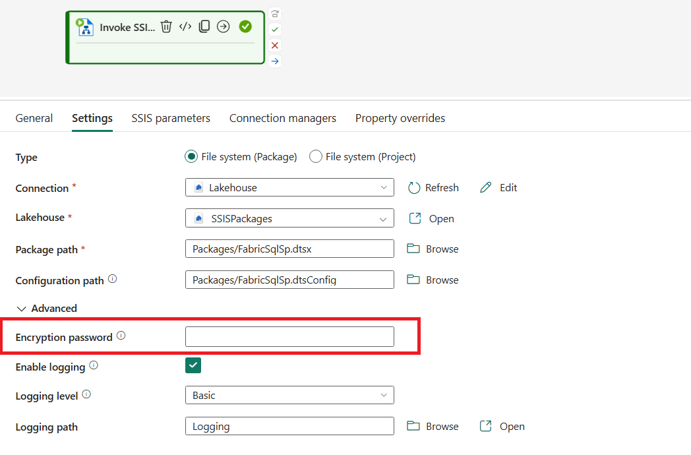691x455 pixels.
Task: Click the copy activity icon
Action: (x=204, y=27)
